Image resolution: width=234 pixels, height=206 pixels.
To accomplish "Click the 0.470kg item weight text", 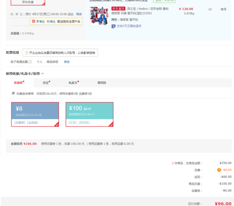I will [x=189, y=14].
